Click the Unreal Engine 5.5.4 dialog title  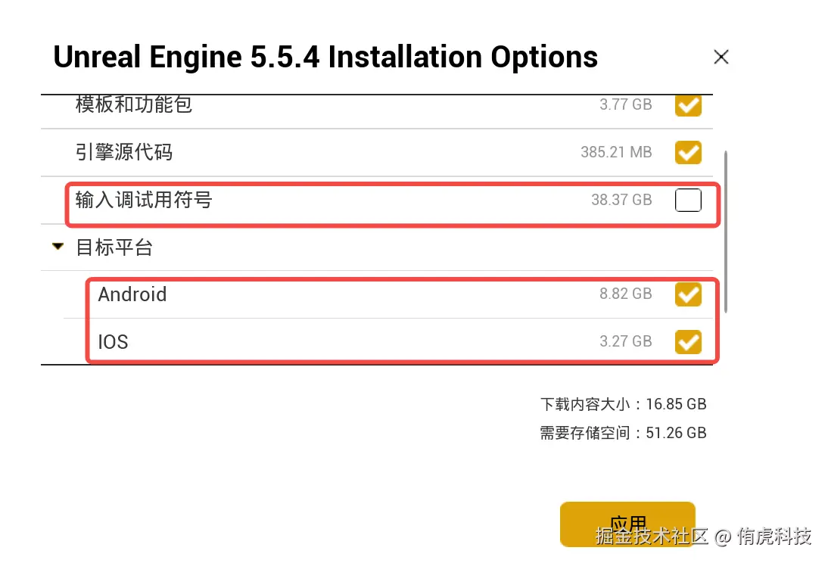(325, 58)
